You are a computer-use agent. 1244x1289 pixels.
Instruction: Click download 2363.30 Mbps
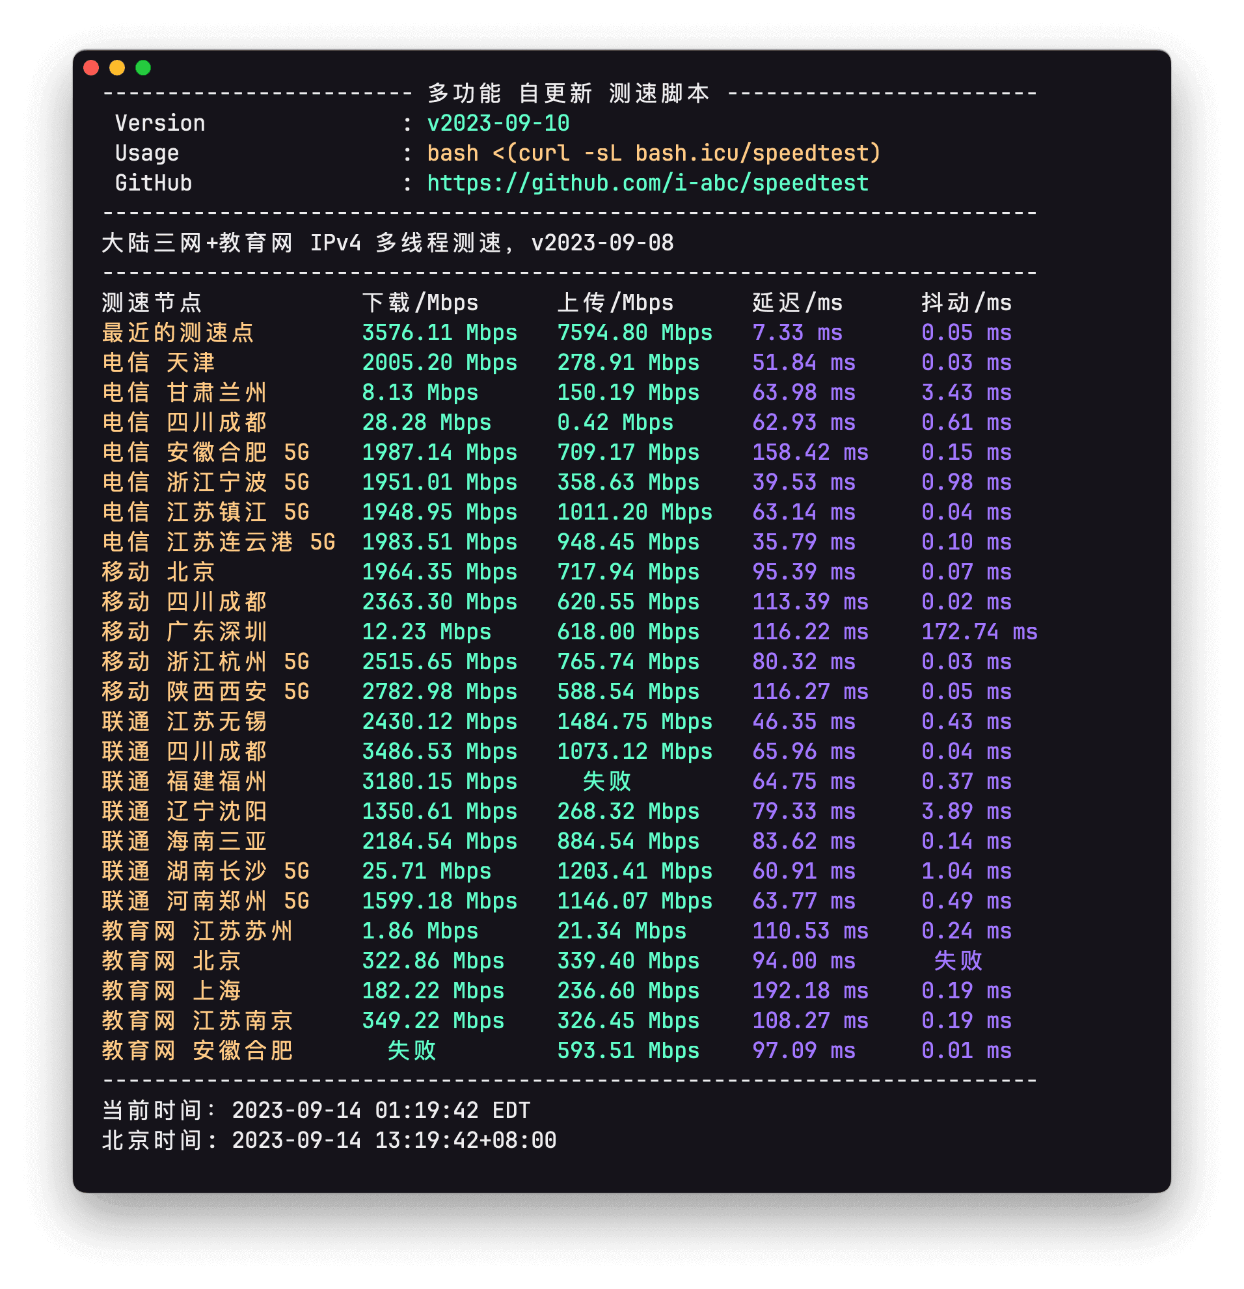point(439,602)
